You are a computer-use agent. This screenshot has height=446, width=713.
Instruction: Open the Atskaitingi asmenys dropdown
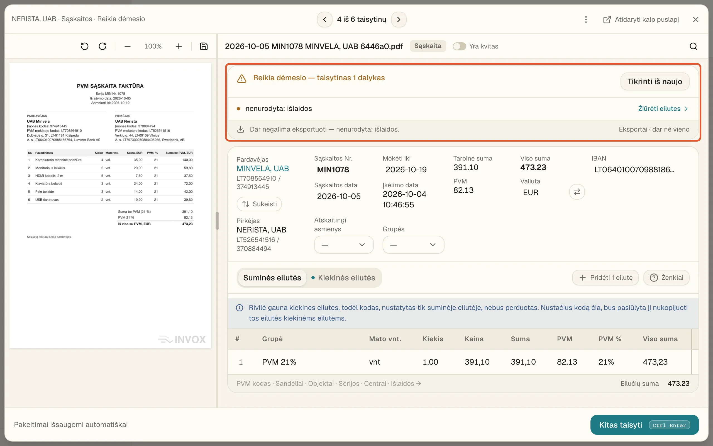coord(344,245)
